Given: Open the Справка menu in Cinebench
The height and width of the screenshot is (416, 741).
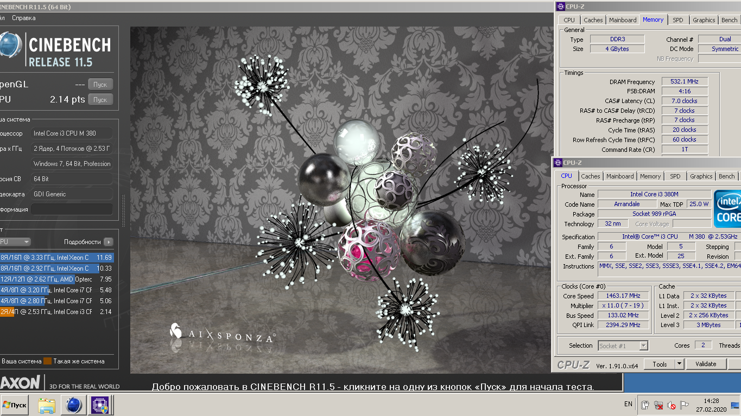Looking at the screenshot, I should click(x=24, y=18).
